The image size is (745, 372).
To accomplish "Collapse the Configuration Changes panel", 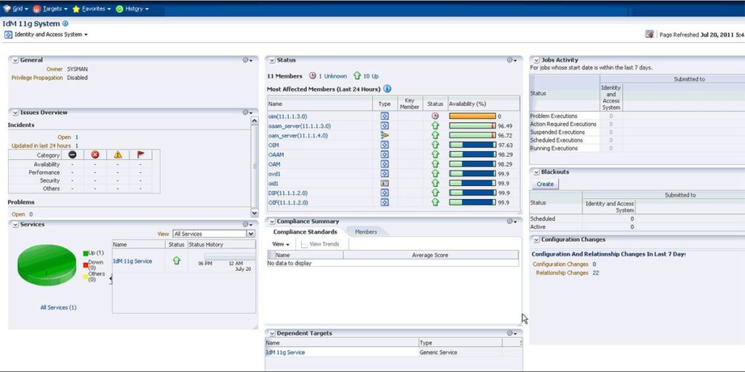I will pos(536,240).
